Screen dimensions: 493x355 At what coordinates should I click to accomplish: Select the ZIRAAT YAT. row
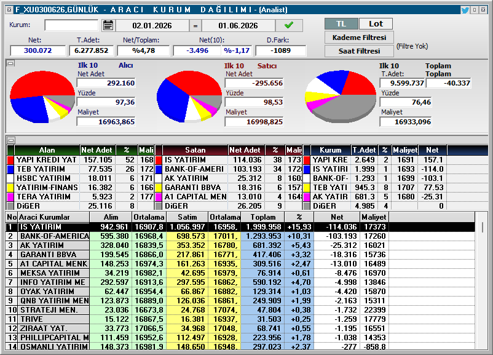tap(240, 329)
